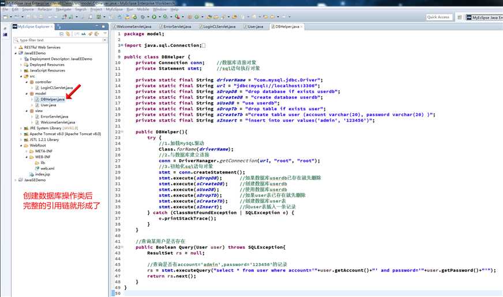Open the Refactor menu
The width and height of the screenshot is (503, 297).
(44, 9)
